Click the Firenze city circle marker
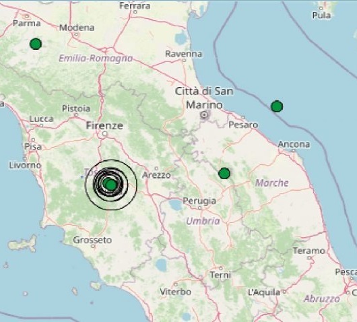The width and height of the screenshot is (357, 322). 104,134
